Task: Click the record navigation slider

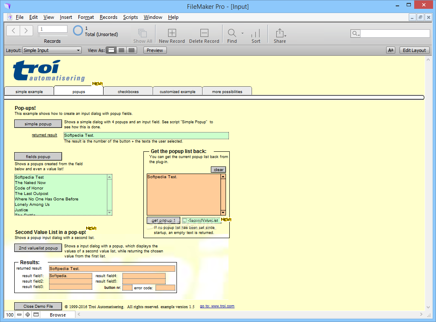Action: click(53, 36)
